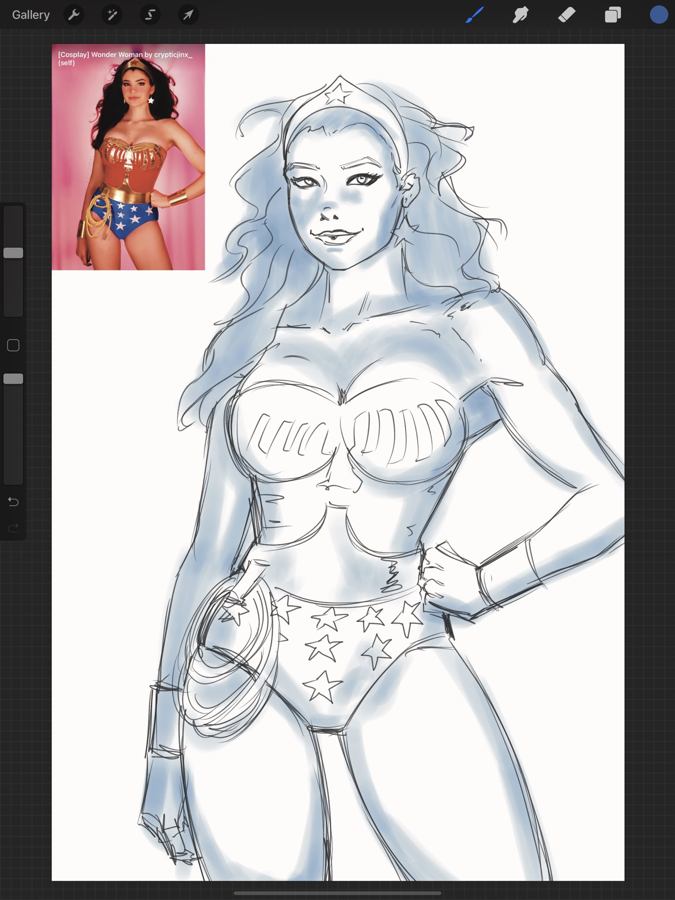Open the Gallery
675x900 pixels.
pos(31,15)
